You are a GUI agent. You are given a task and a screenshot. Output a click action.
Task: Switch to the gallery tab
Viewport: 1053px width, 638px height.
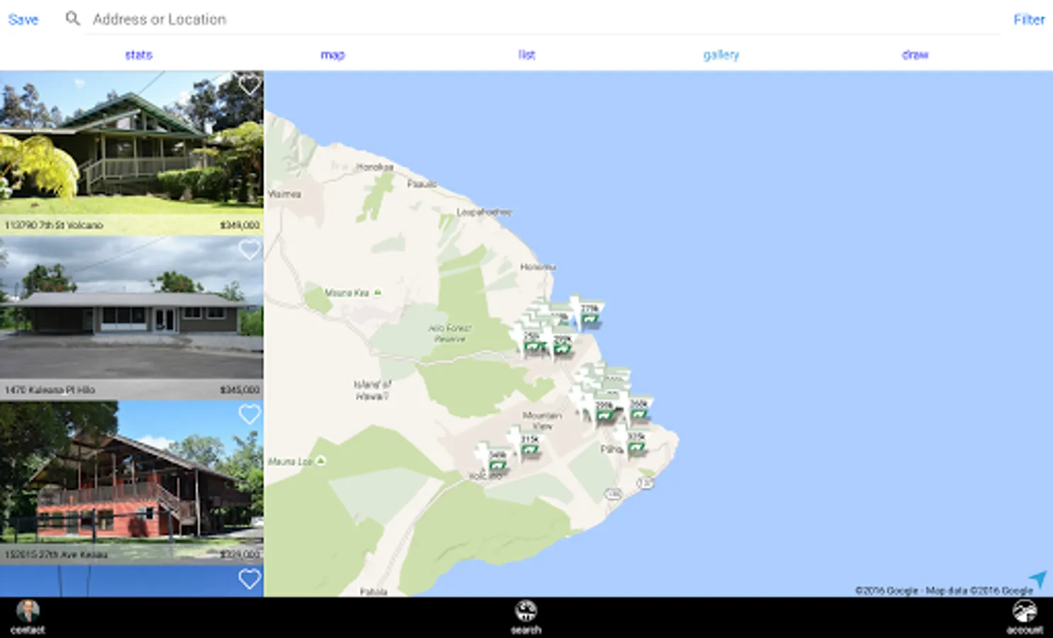pyautogui.click(x=721, y=55)
